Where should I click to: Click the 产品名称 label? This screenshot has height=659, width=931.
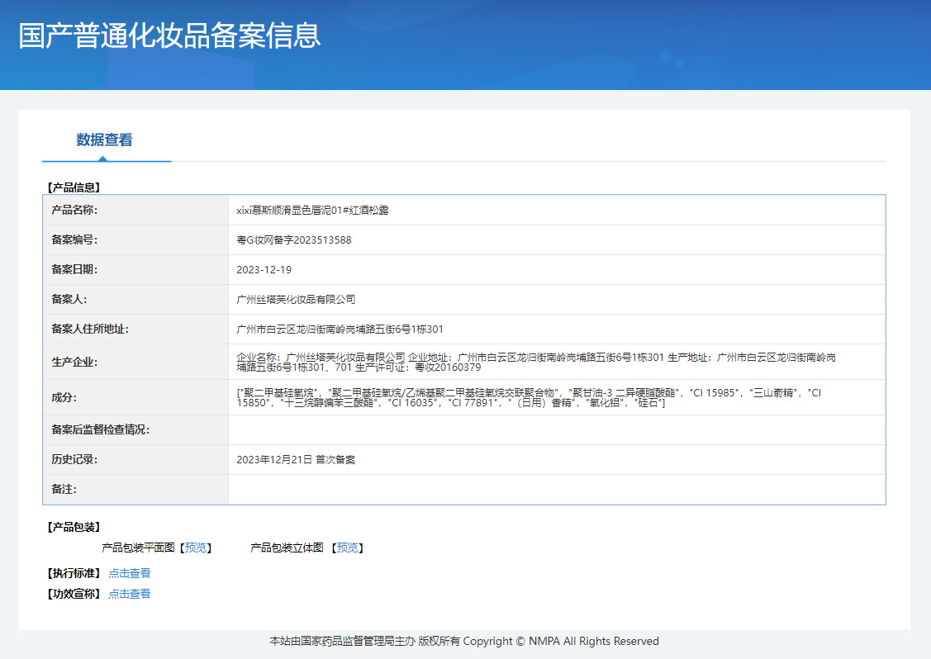point(74,210)
